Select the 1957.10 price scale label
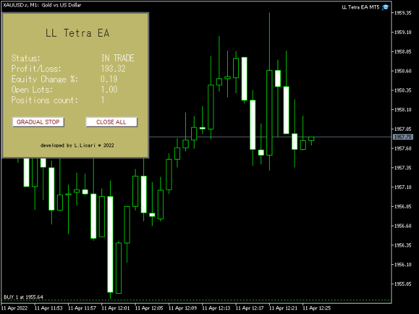Viewport: 419px width, 314px height. tap(403, 187)
